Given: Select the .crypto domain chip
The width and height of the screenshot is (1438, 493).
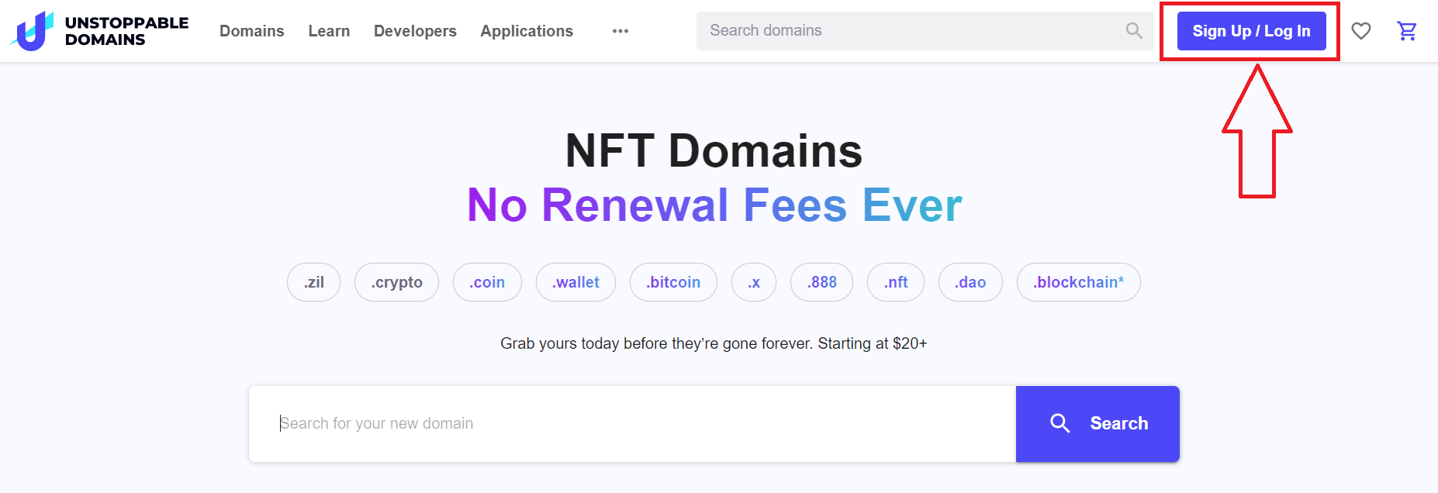Looking at the screenshot, I should click(x=396, y=282).
